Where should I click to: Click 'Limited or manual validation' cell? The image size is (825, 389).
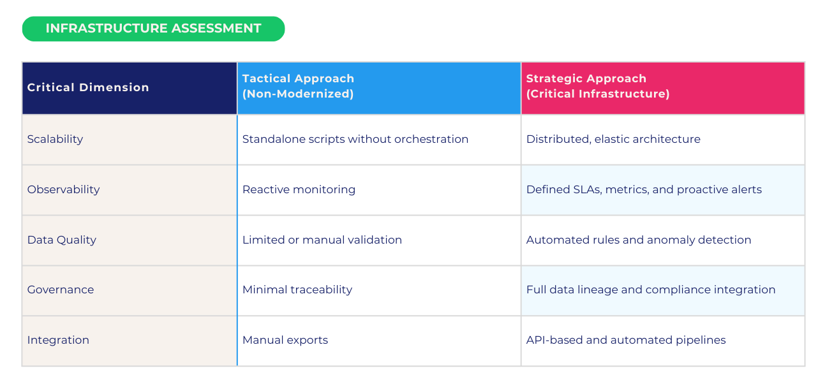pos(322,240)
